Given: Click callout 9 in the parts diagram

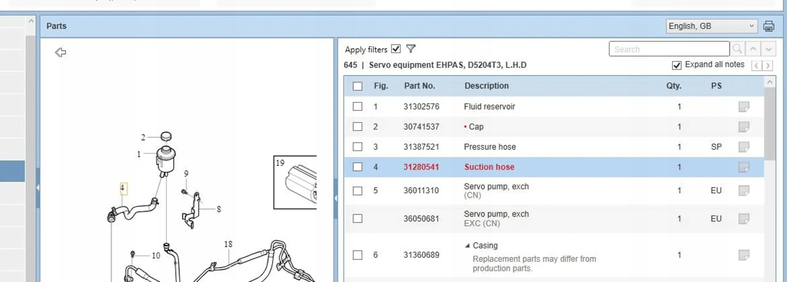Looking at the screenshot, I should point(186,174).
